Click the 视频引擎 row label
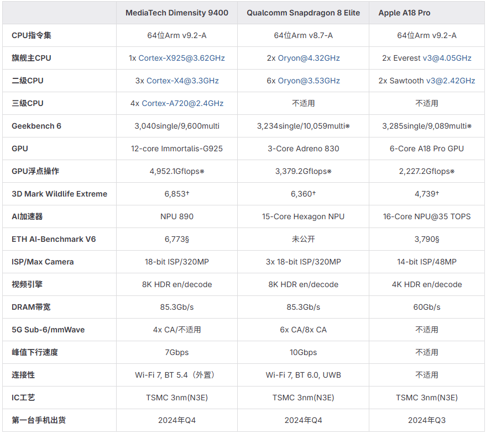Screen dimensions: 486x434 pos(27,284)
